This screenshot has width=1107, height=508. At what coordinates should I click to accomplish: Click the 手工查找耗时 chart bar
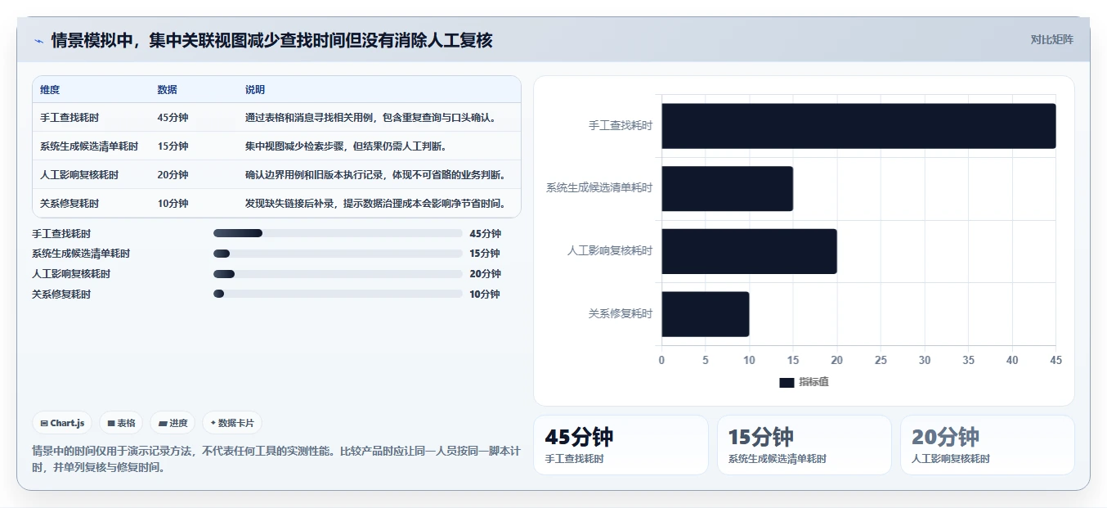858,126
